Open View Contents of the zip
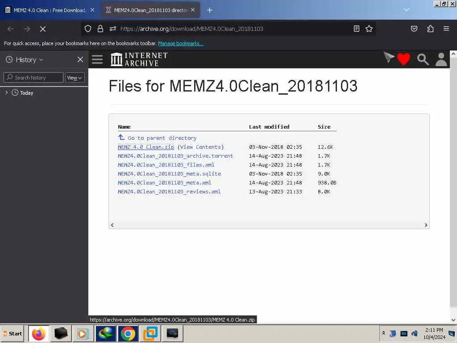The height and width of the screenshot is (343, 457). click(x=200, y=147)
